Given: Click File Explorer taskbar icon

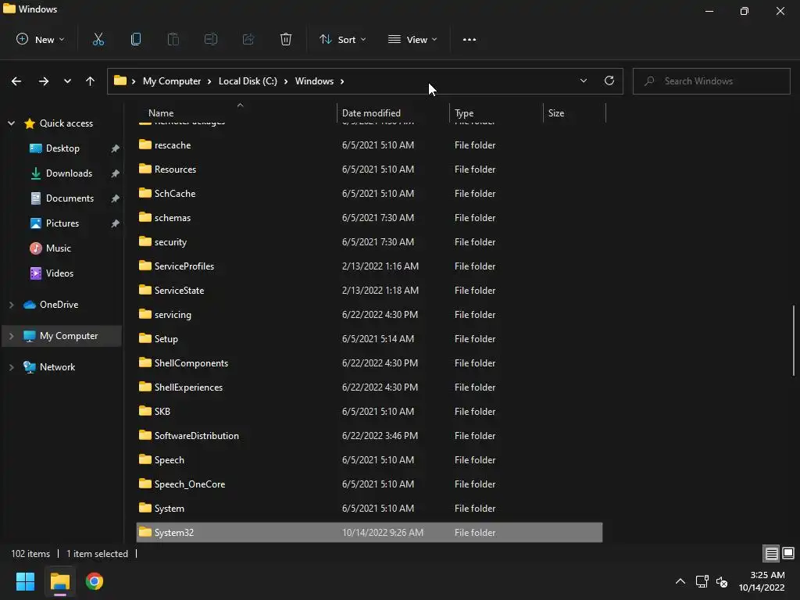Looking at the screenshot, I should point(60,581).
